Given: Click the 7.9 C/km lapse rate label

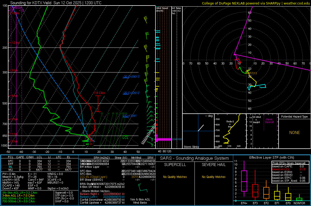Looking at the screenshot, I should click(x=100, y=93).
